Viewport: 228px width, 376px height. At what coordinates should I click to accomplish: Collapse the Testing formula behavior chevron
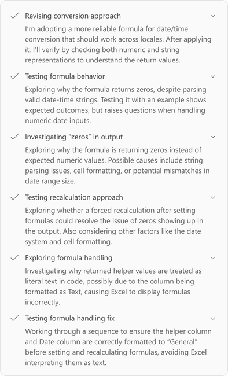(x=212, y=76)
